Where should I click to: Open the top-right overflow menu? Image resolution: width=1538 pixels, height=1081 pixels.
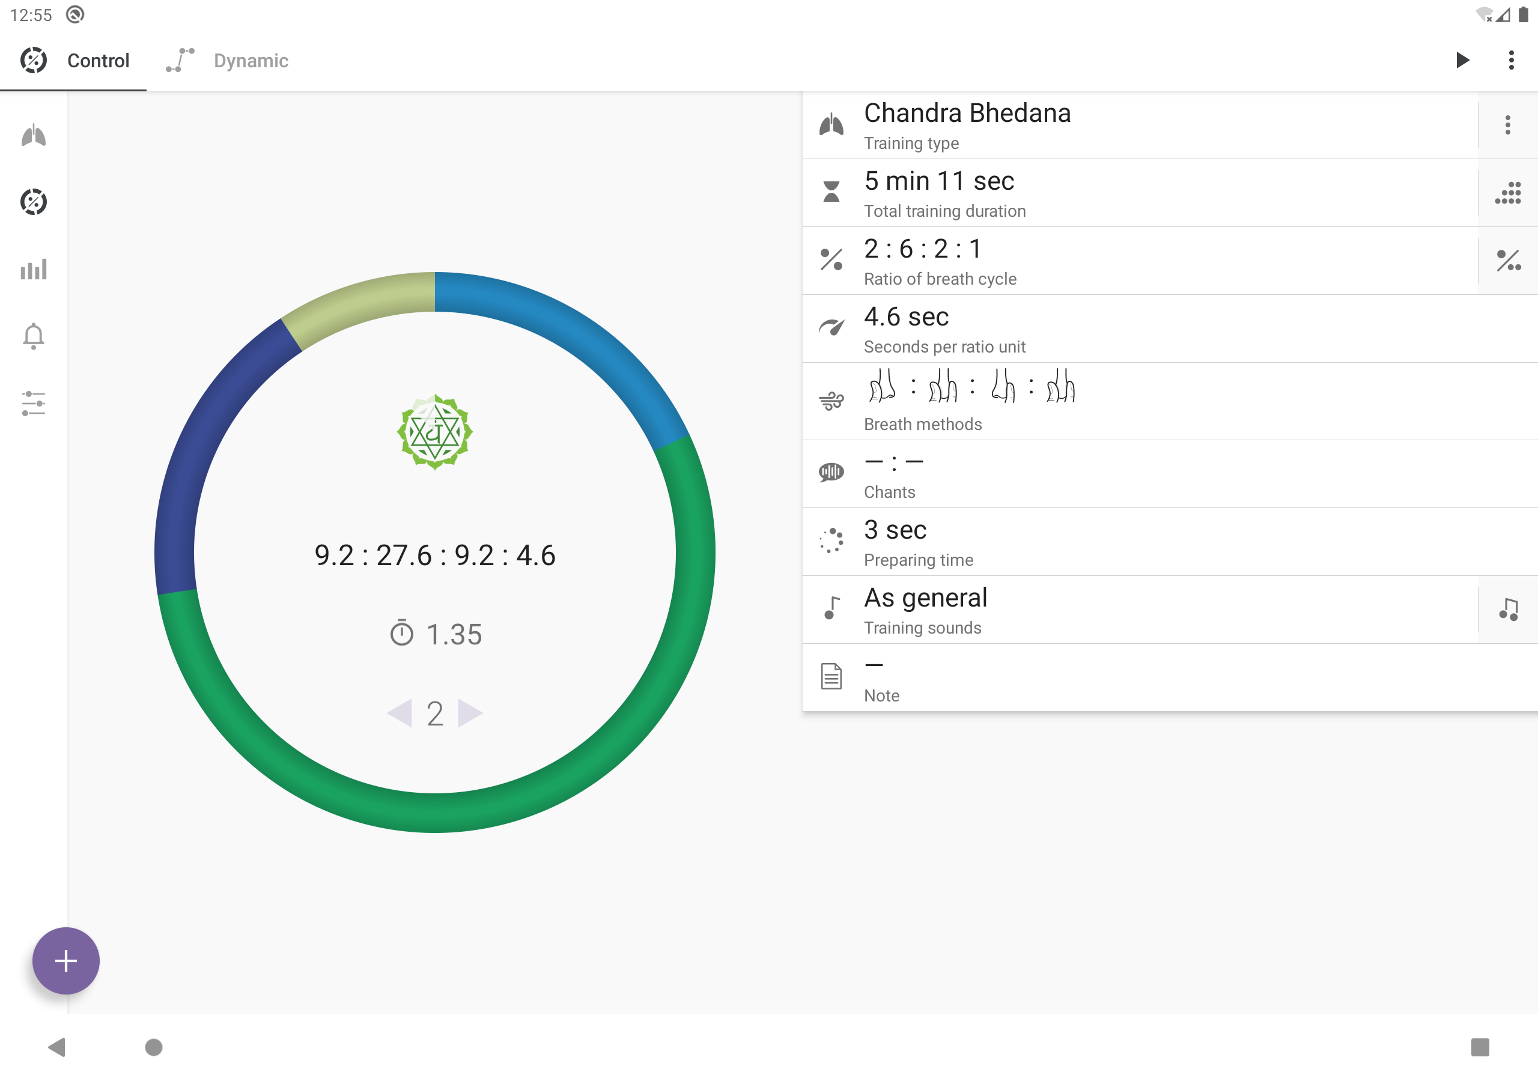point(1511,60)
